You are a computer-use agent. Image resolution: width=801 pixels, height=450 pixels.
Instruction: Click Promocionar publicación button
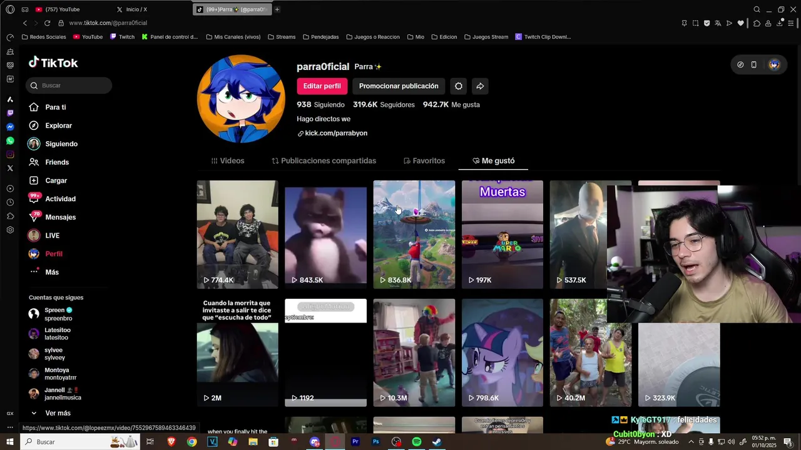(x=399, y=86)
